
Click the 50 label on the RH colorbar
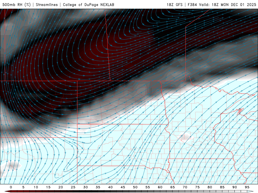coord(135,187)
